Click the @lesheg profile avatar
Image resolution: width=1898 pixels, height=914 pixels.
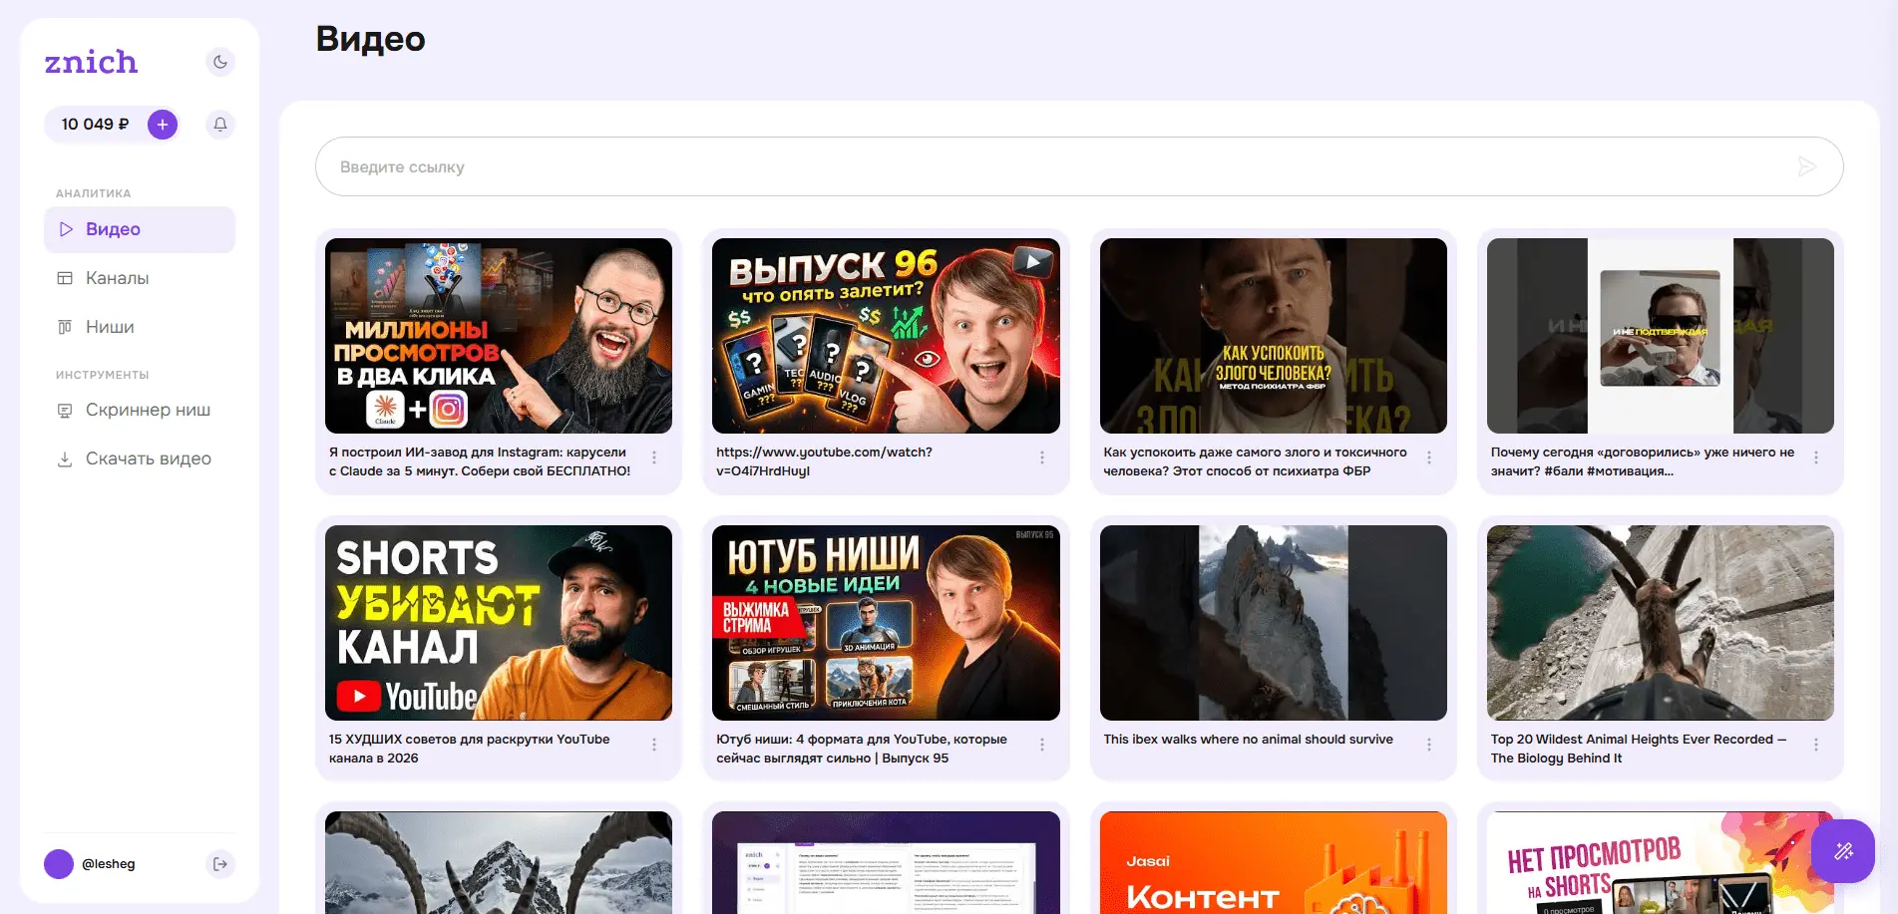59,864
